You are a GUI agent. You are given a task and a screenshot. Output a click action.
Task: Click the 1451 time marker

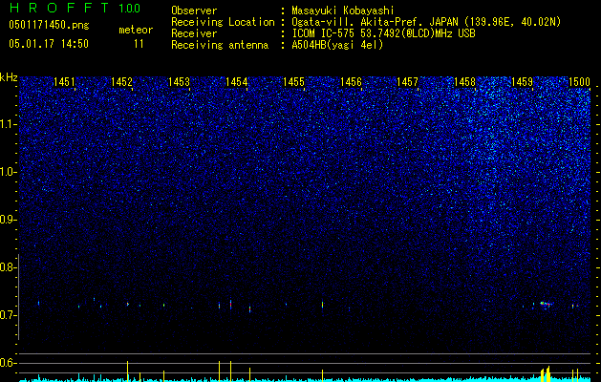[64, 81]
